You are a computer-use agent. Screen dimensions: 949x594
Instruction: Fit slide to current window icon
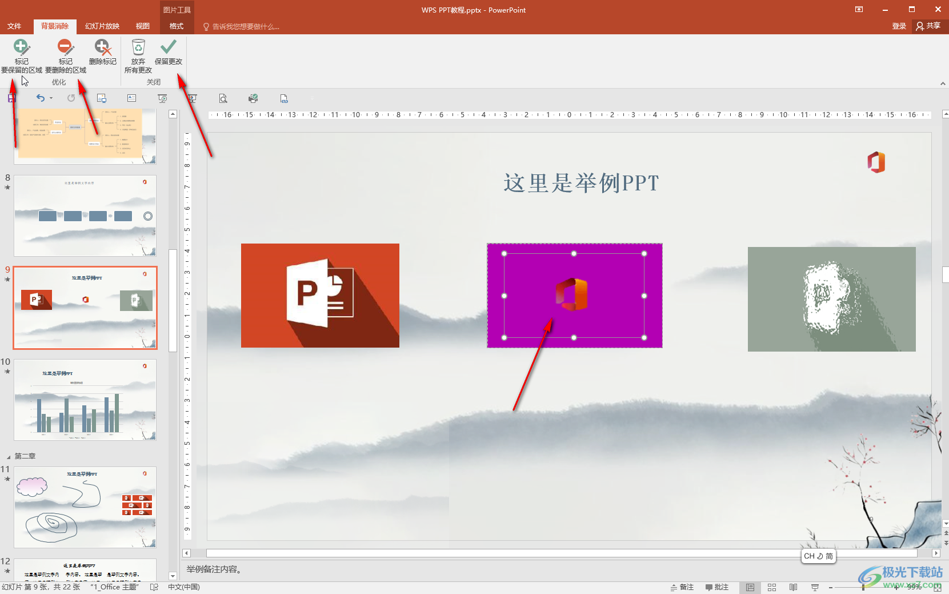pos(938,587)
